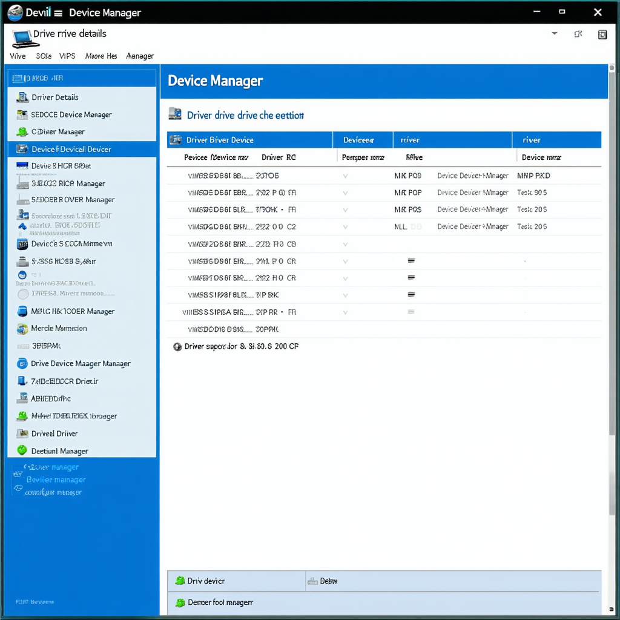
Task: Open the Vive menu
Action: [x=18, y=56]
